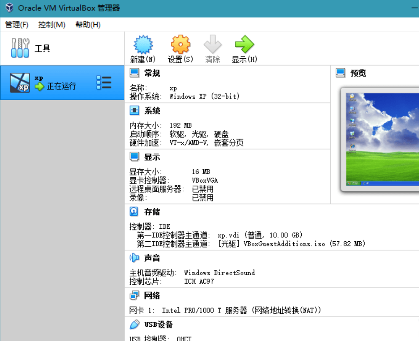Click the "VBoxVGA" graphics controller value
Viewport: 419px width, 341px height.
(x=205, y=181)
